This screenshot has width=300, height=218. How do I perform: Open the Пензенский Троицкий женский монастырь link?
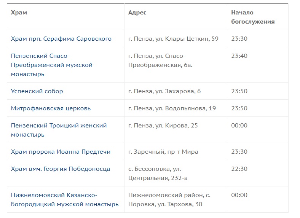pos(59,130)
